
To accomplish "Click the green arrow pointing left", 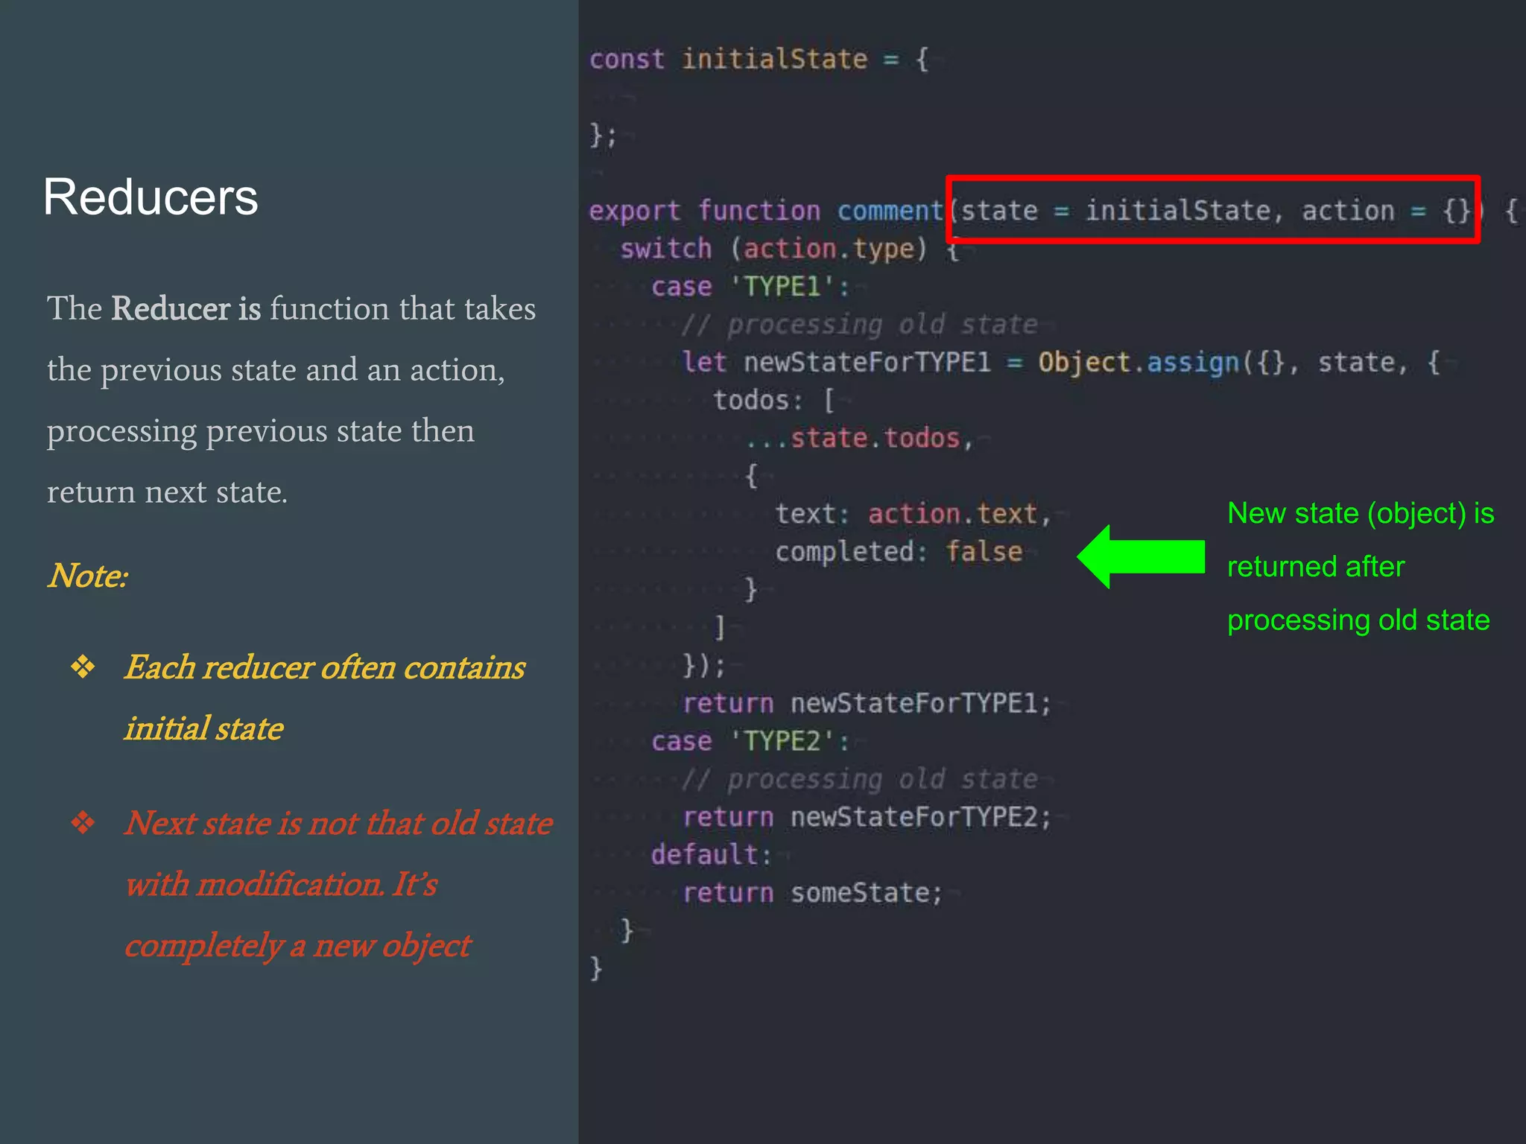I will [x=1140, y=556].
